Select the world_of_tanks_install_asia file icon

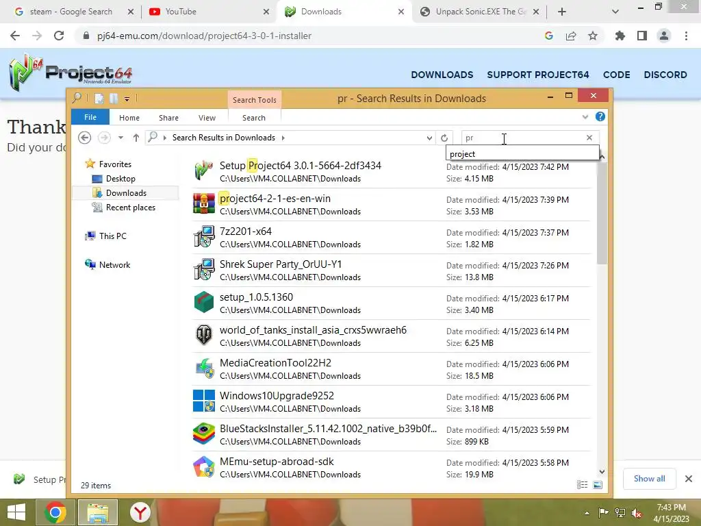[x=204, y=335]
